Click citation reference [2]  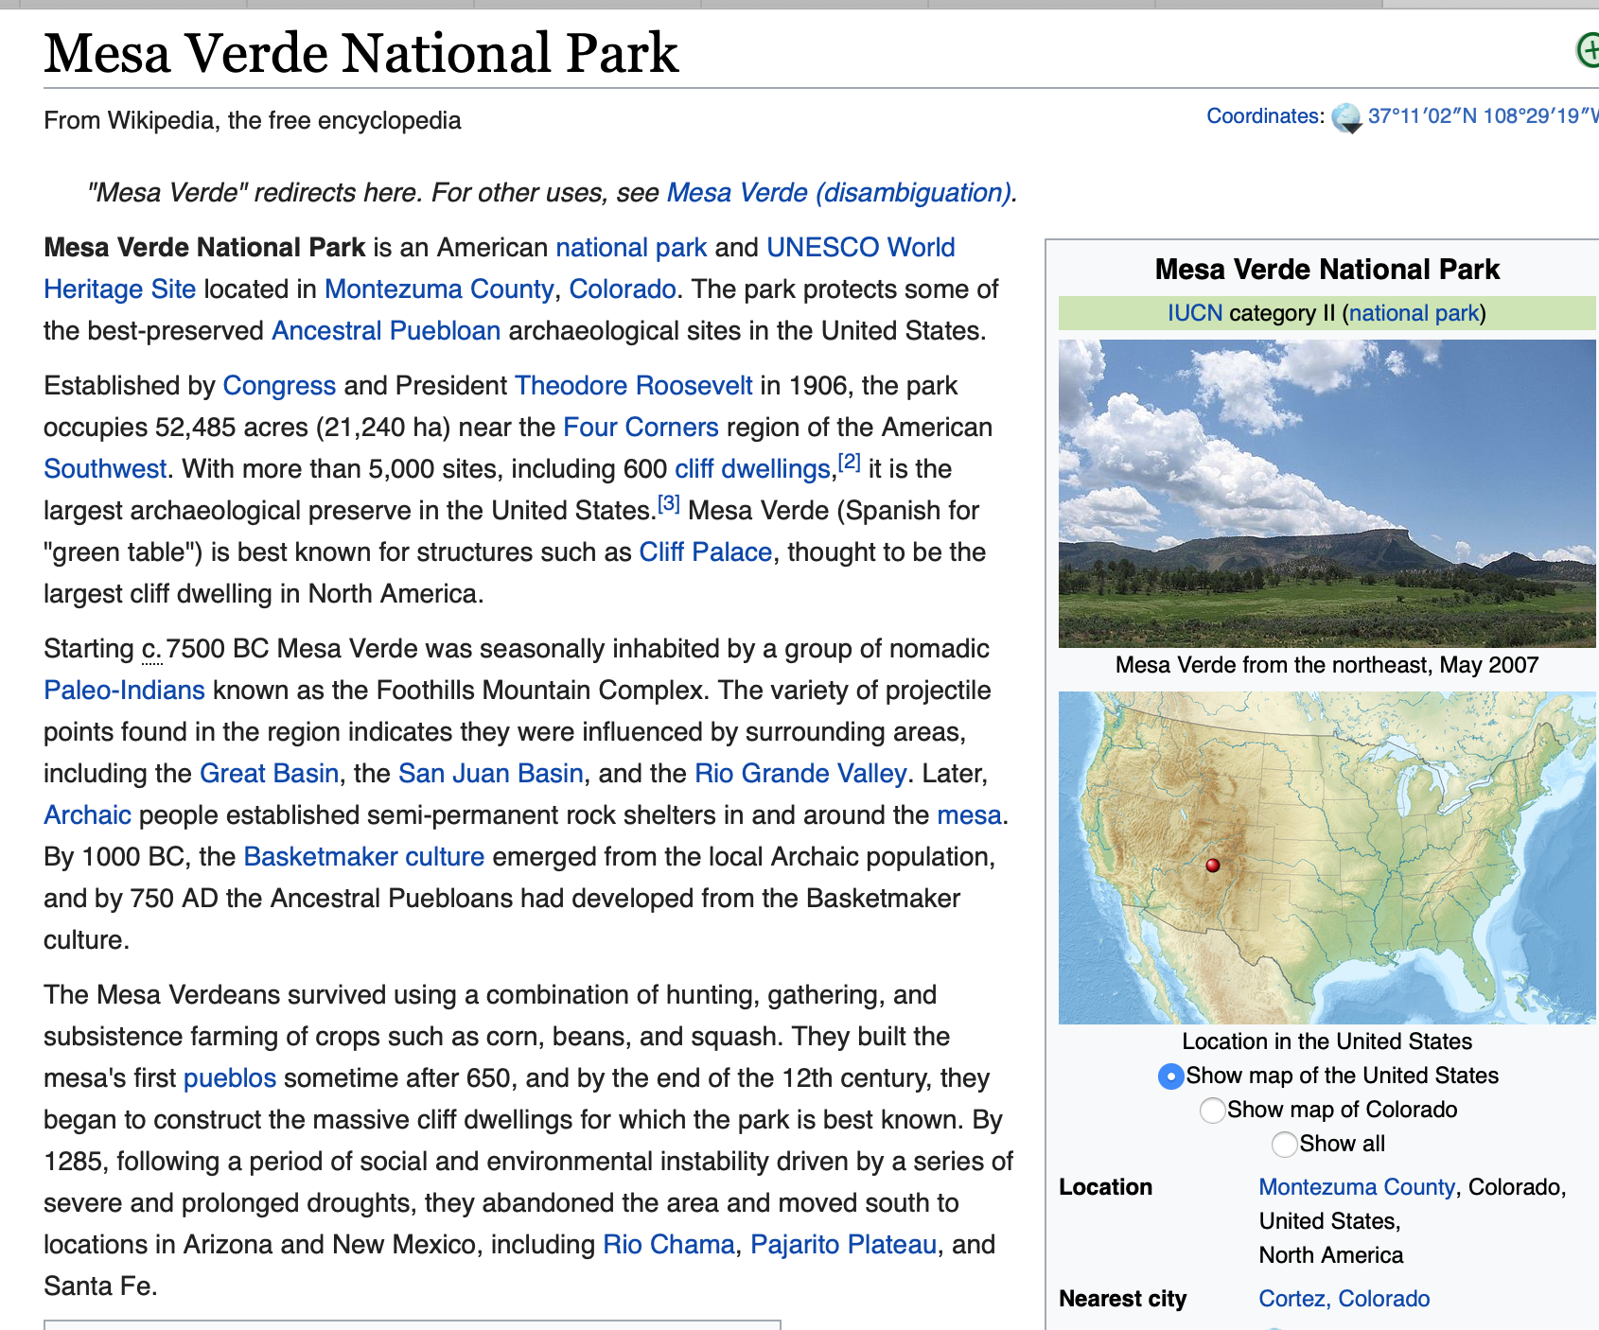(849, 463)
